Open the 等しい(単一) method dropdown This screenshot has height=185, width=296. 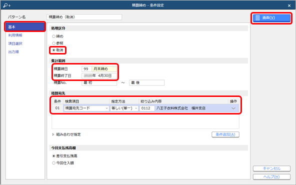coord(124,108)
